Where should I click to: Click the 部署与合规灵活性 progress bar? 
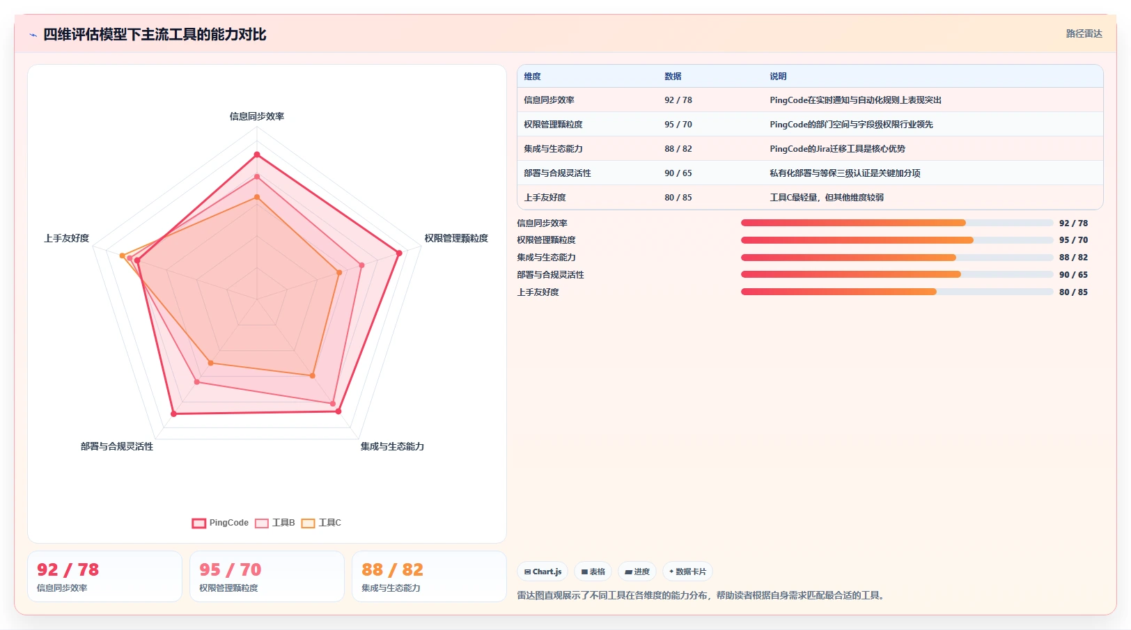pos(897,274)
